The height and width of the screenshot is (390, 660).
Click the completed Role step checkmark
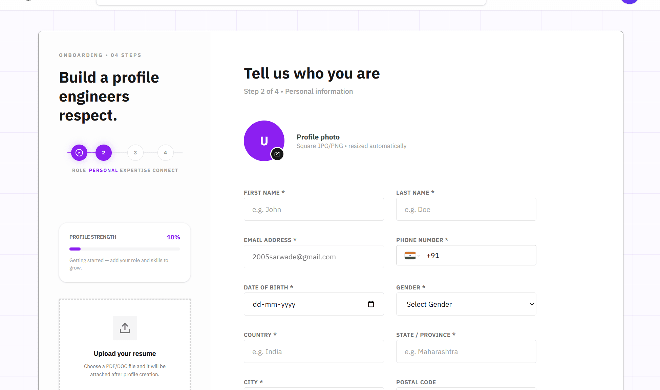(x=79, y=153)
